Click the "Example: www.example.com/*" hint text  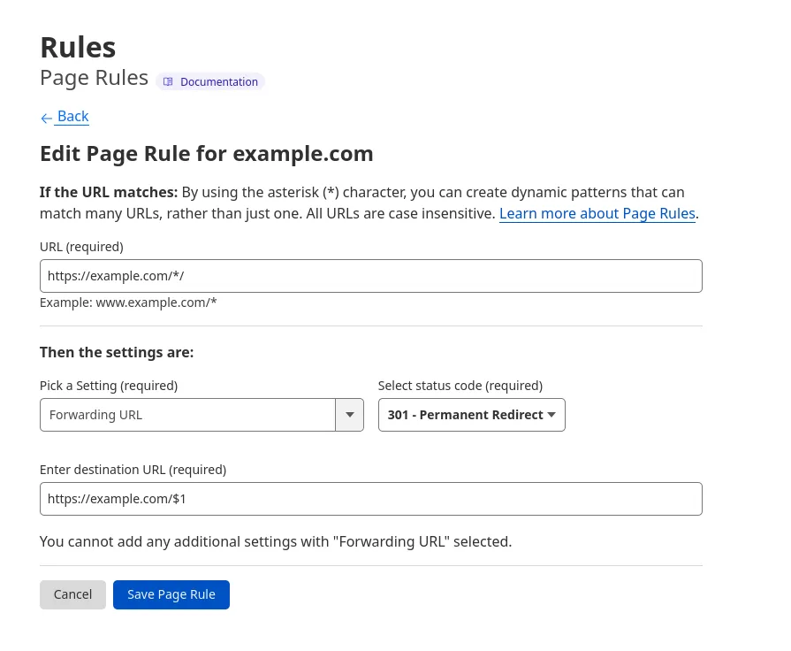pos(128,303)
